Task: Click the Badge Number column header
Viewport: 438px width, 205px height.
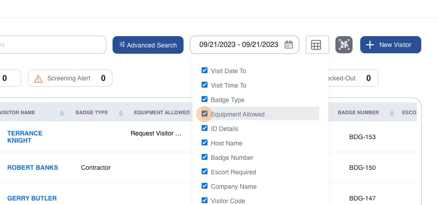Action: [358, 112]
